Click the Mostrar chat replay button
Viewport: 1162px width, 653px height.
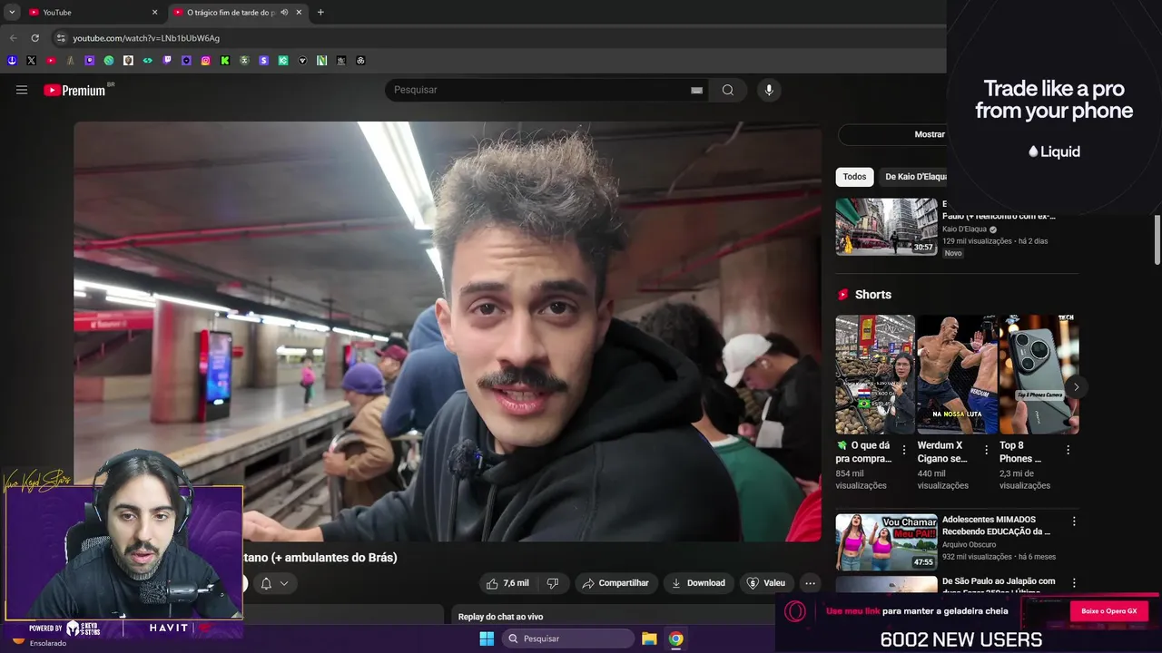click(x=892, y=134)
